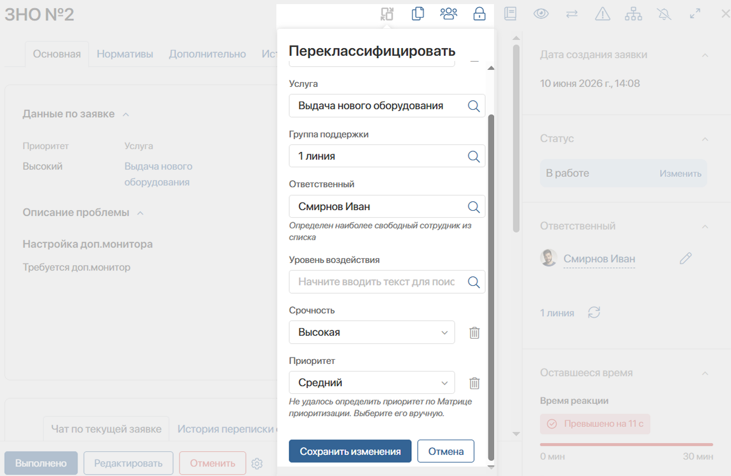Open the Срочность dropdown

pos(372,332)
